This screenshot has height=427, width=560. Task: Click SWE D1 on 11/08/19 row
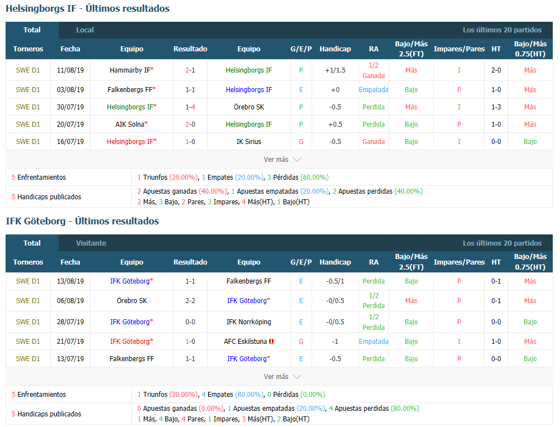pos(28,70)
